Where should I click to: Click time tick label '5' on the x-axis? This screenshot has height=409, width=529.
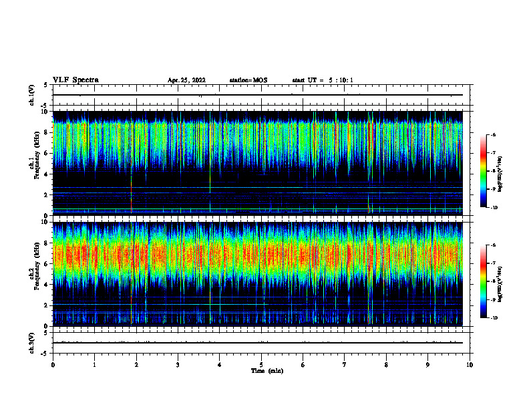click(x=261, y=365)
